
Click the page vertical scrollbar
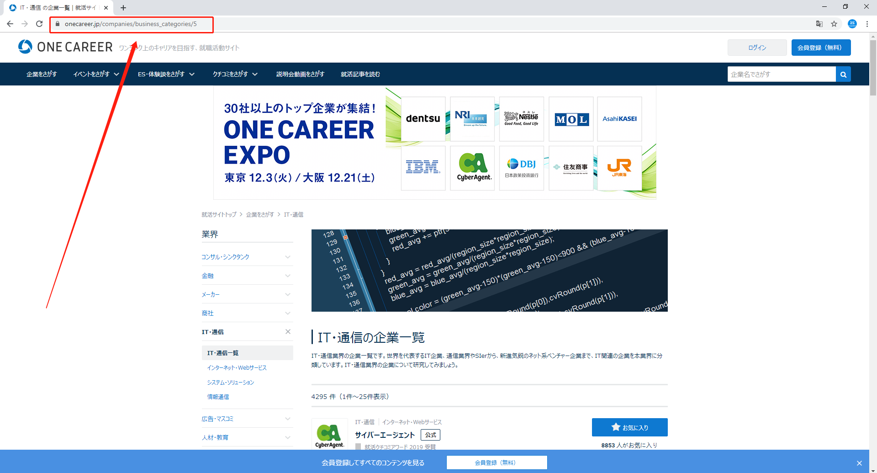tap(873, 69)
